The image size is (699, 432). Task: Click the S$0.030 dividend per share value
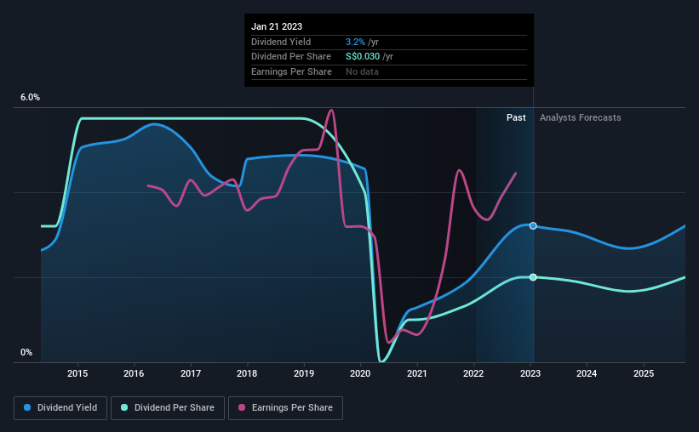[x=363, y=57]
